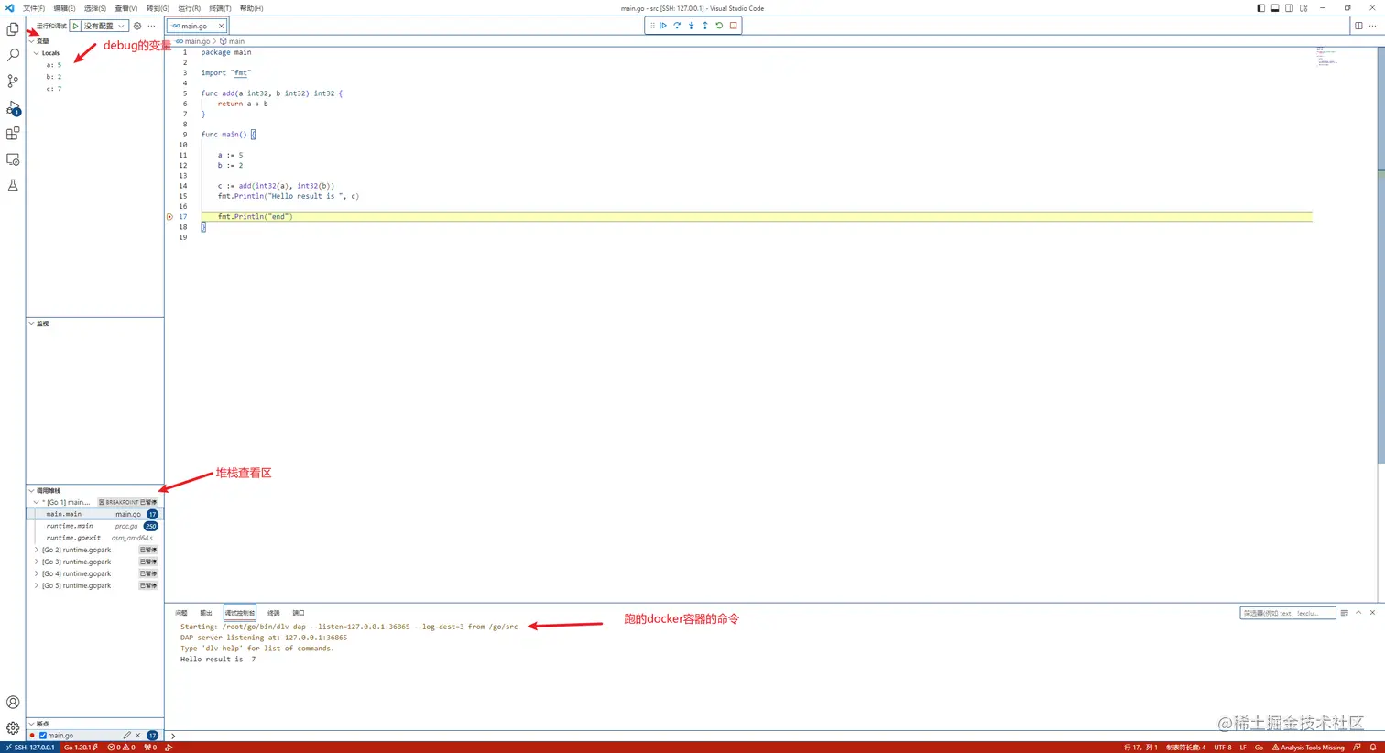
Task: Click Step Over in debug toolbar
Action: (677, 26)
